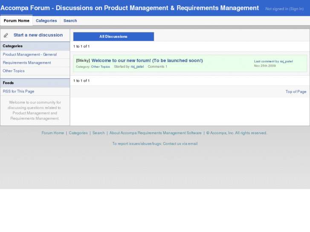Click the upper 1 to 1 of 1 pager text
Image resolution: width=310 pixels, height=232 pixels.
[81, 46]
